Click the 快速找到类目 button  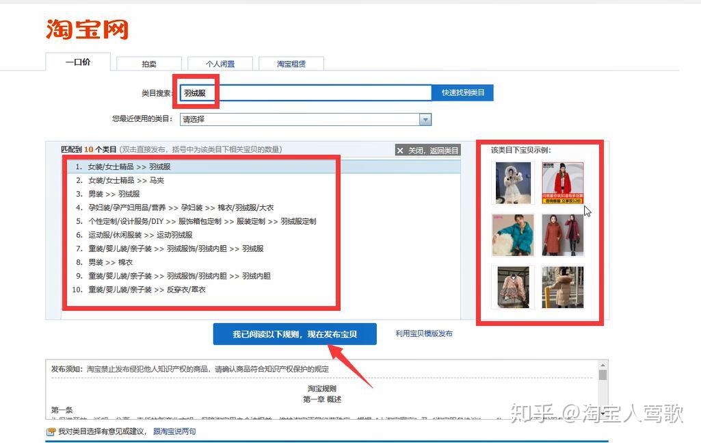click(x=462, y=92)
